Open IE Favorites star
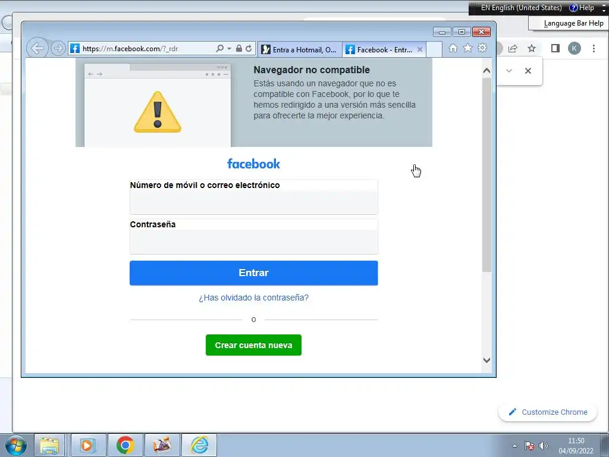The image size is (609, 457). click(467, 48)
